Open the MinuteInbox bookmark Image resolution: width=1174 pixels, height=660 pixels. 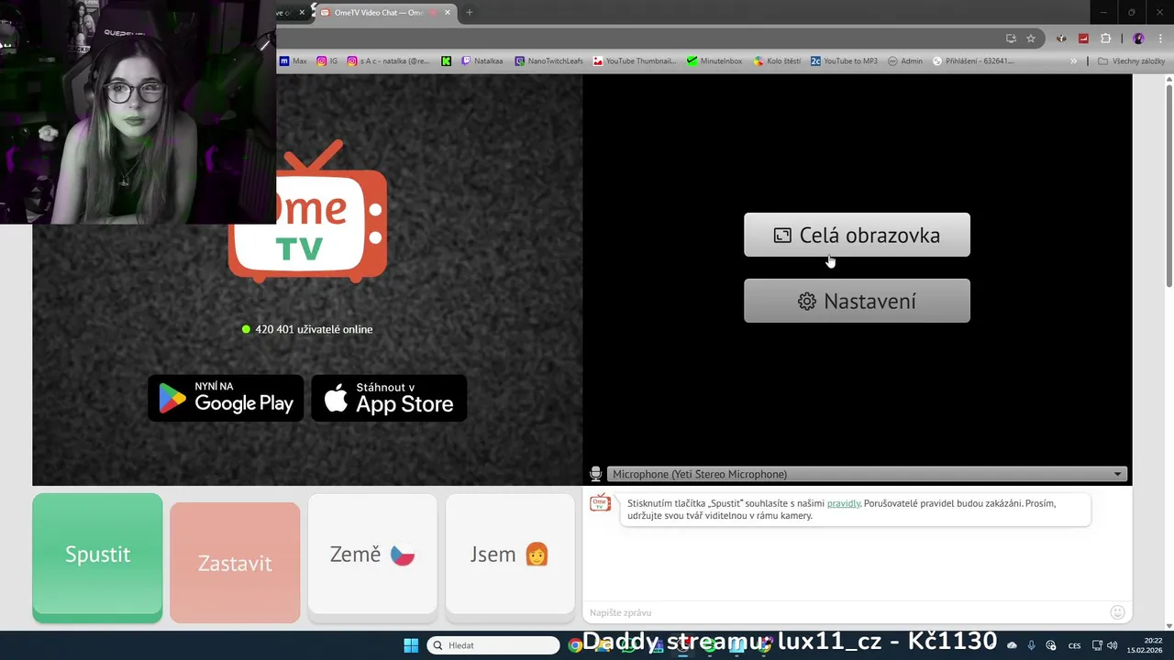point(714,61)
